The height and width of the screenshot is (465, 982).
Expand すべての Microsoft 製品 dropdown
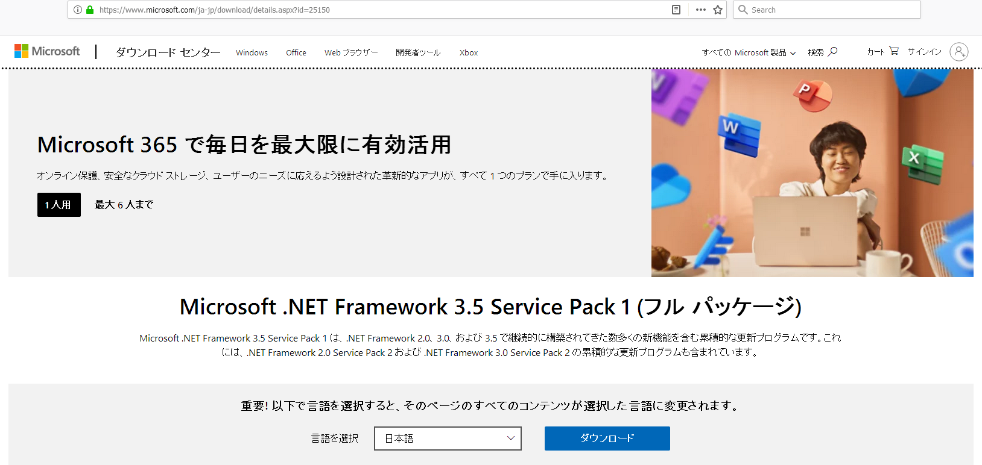(x=749, y=52)
